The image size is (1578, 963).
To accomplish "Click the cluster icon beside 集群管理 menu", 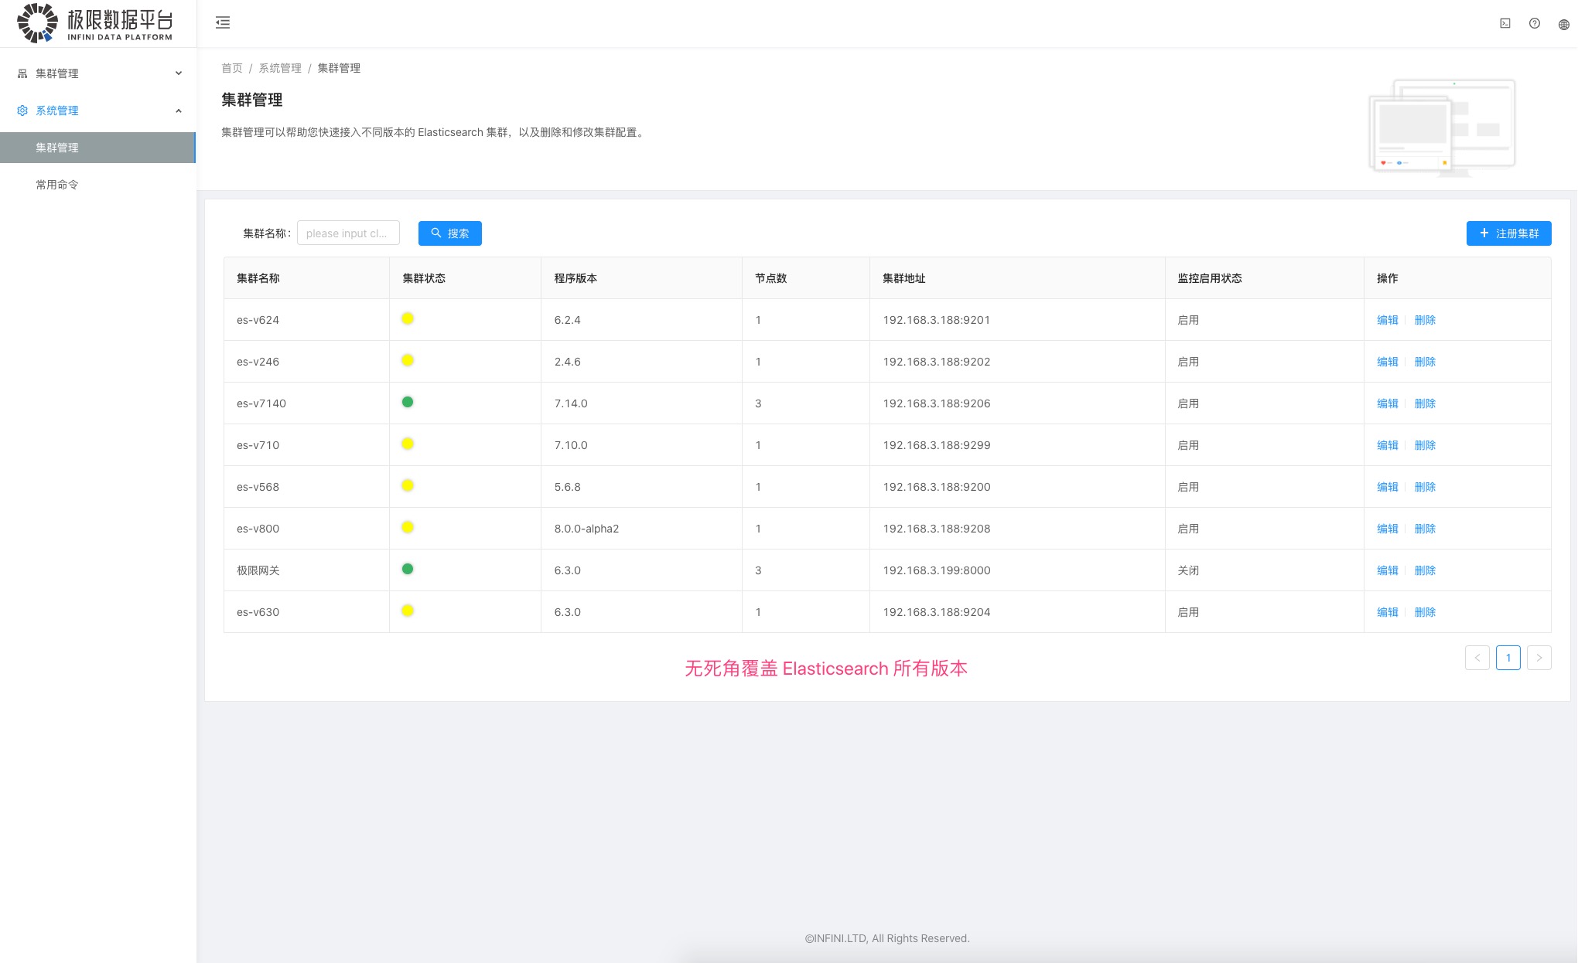I will click(22, 73).
